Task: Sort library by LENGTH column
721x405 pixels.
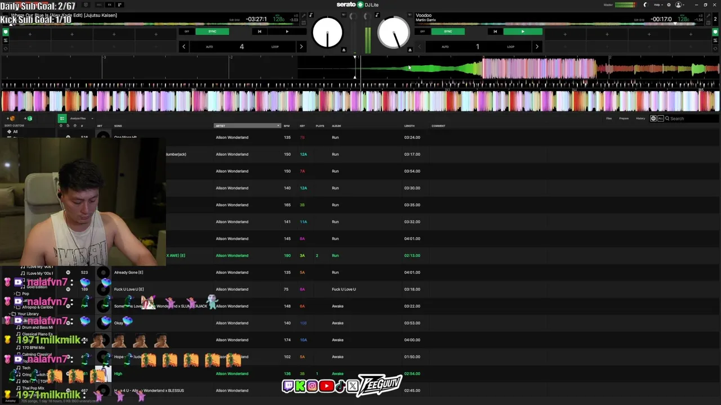Action: 409,126
